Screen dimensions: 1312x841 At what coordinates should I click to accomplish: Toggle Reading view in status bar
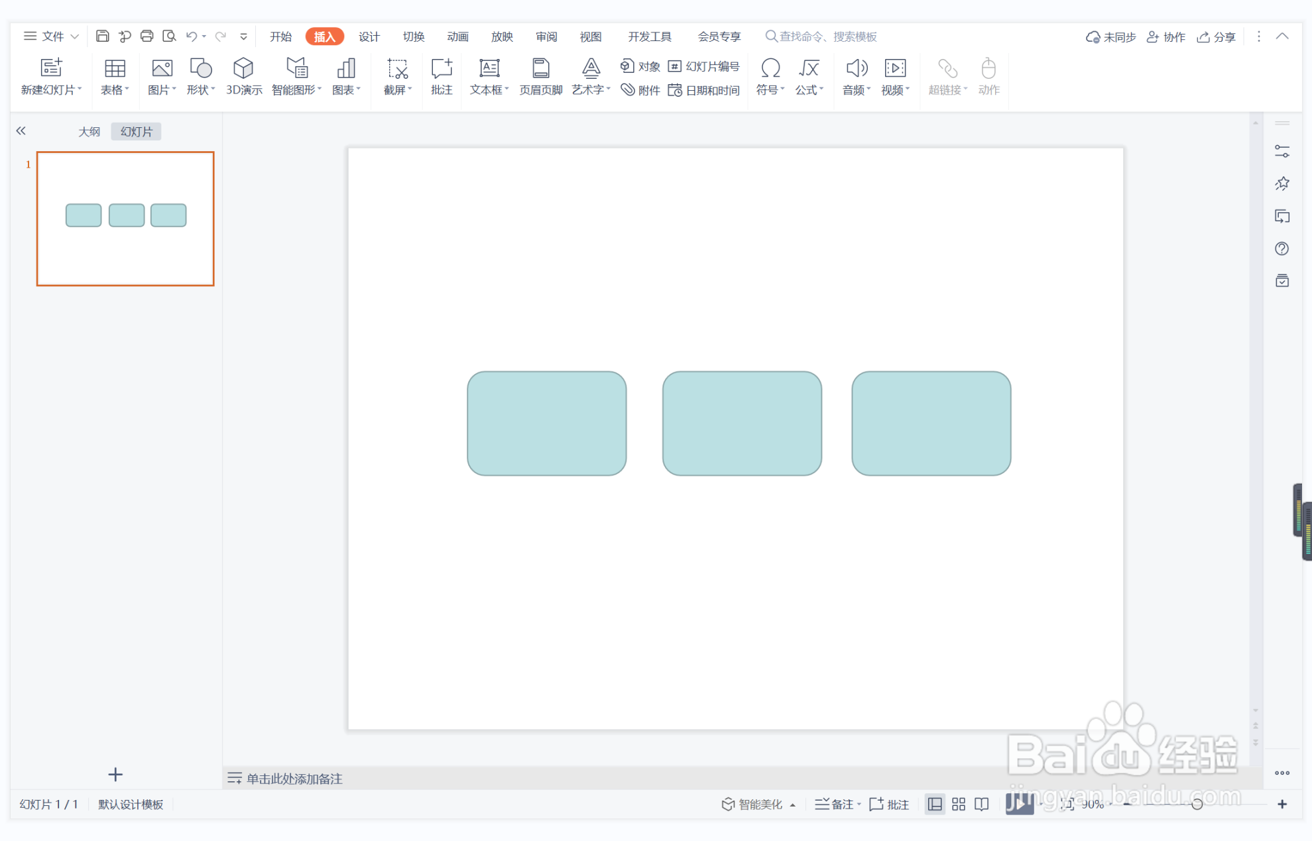982,804
